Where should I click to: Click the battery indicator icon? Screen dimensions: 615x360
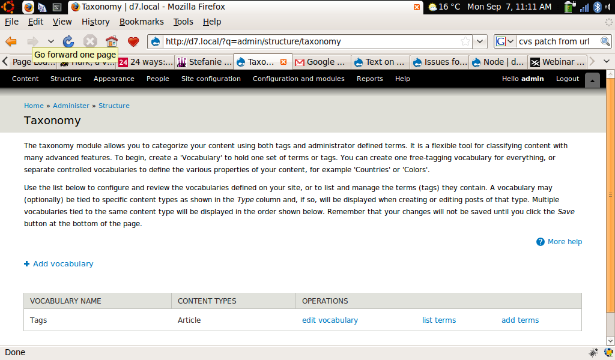click(x=569, y=7)
